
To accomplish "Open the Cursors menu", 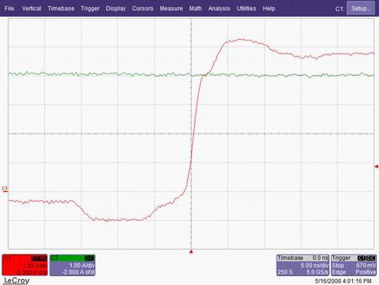I will (x=143, y=8).
